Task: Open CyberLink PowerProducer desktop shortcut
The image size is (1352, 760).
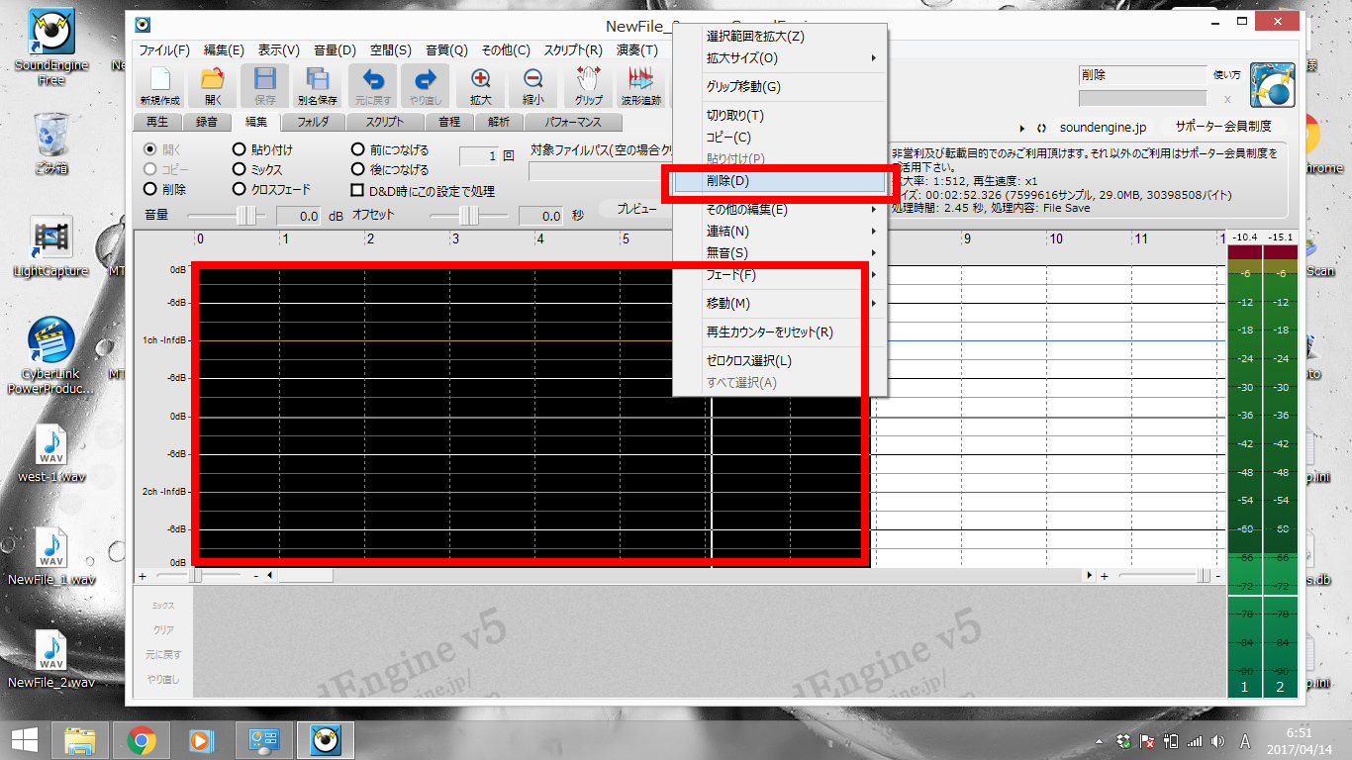Action: (x=50, y=356)
